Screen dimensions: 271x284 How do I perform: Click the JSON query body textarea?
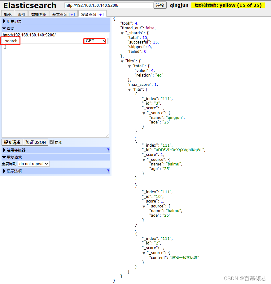click(55, 91)
